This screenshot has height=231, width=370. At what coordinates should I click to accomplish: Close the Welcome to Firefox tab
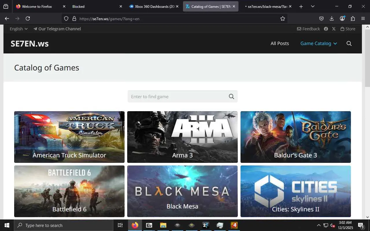point(64,6)
